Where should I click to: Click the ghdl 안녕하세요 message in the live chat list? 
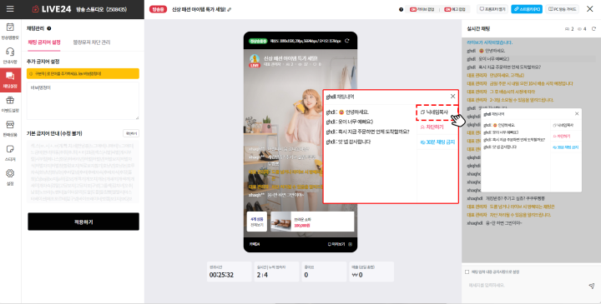(486, 51)
